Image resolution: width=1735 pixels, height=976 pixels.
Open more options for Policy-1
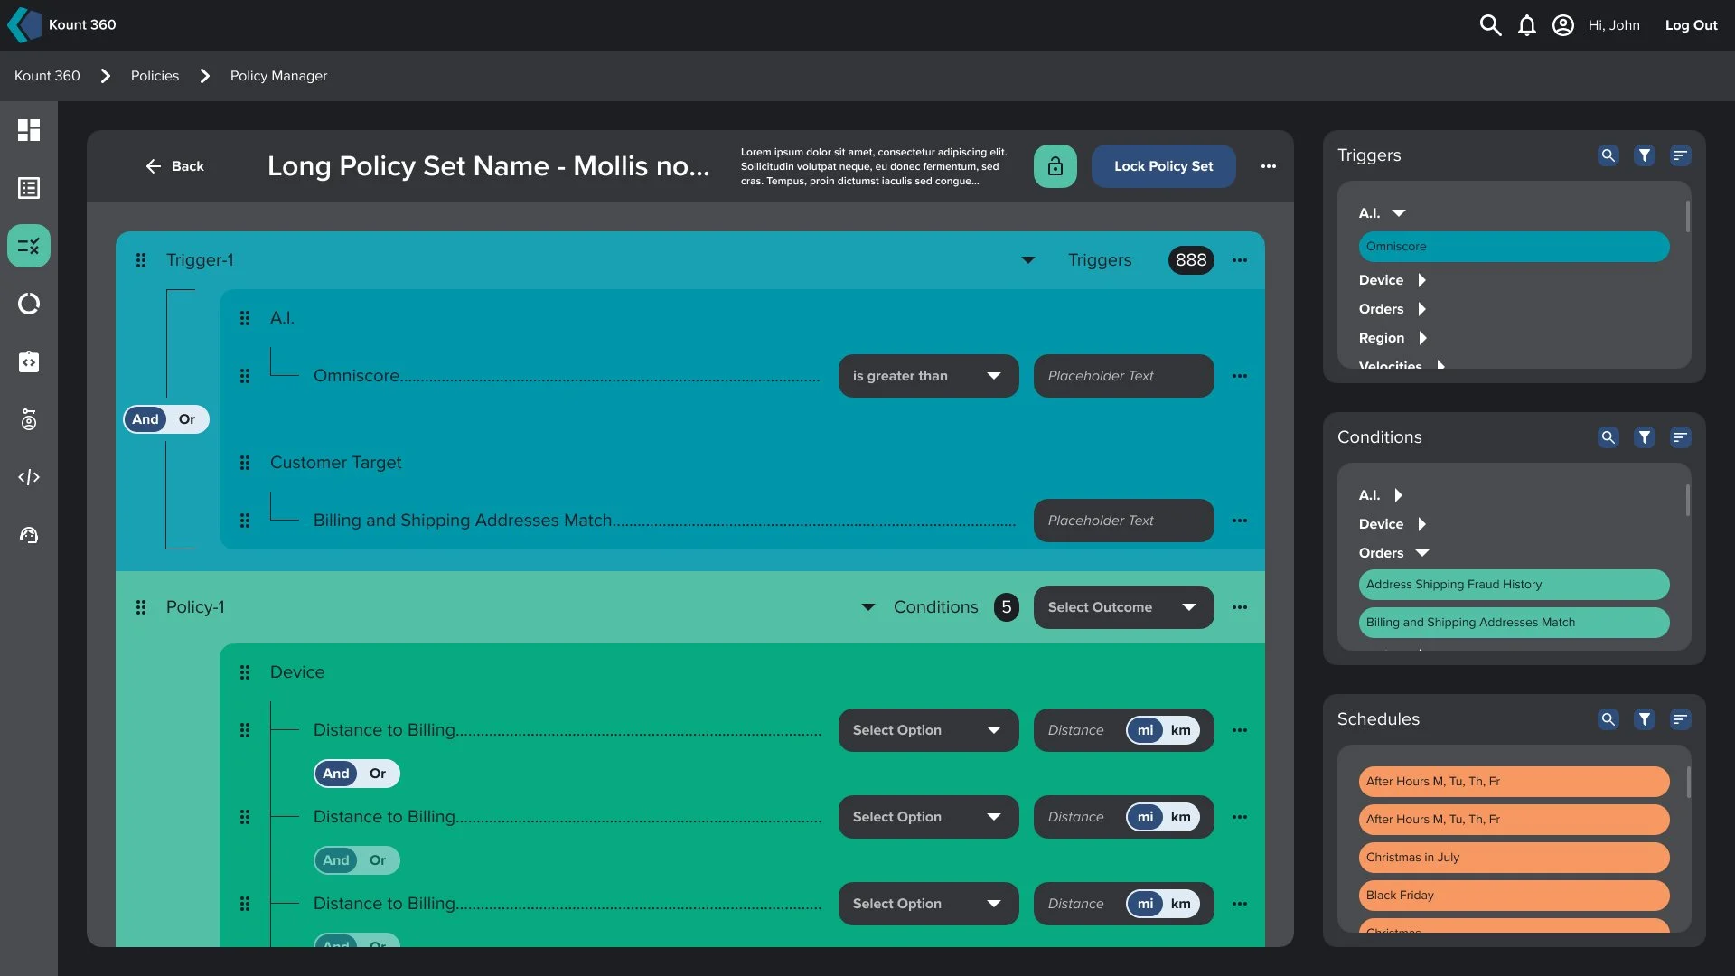(1240, 607)
